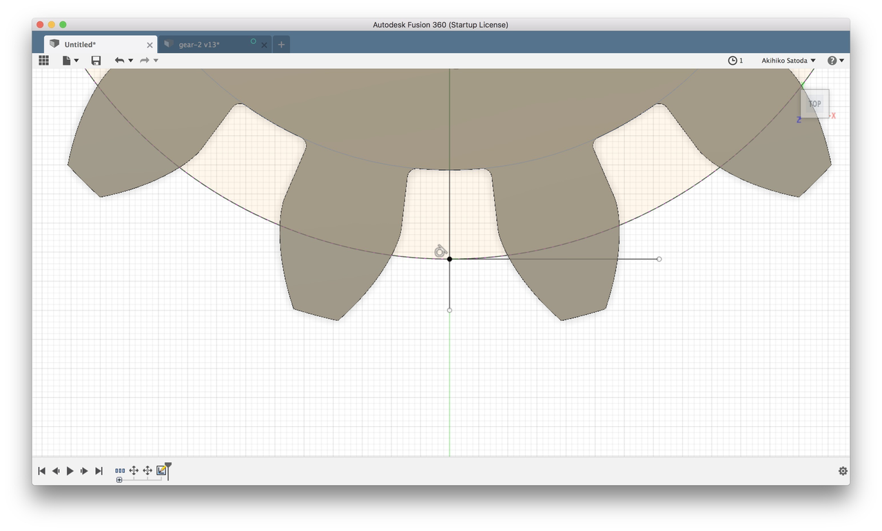Play the timeline history
The width and height of the screenshot is (882, 531).
point(70,471)
